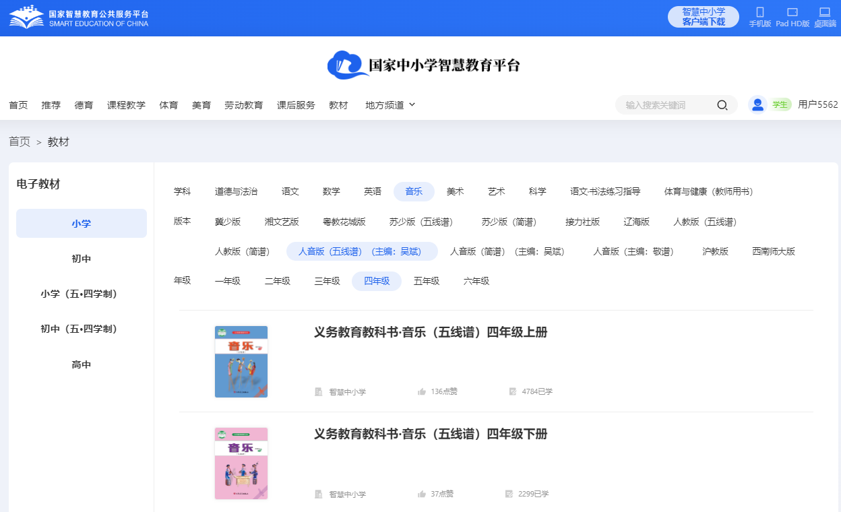Download 智慧中小学 client
The height and width of the screenshot is (512, 841).
[704, 17]
